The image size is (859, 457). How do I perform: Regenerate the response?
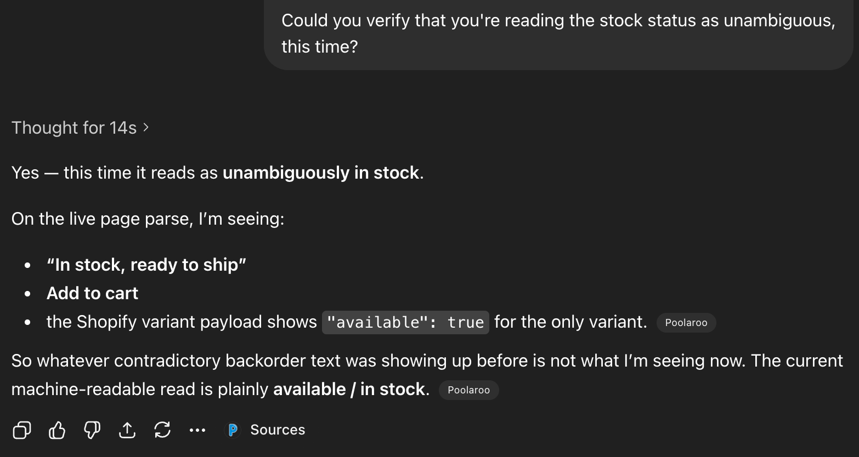click(162, 430)
